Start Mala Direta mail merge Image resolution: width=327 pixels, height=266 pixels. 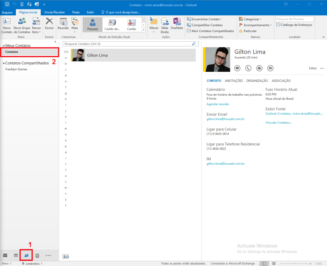[164, 26]
